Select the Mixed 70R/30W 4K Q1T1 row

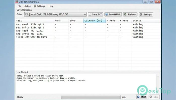point(88,37)
